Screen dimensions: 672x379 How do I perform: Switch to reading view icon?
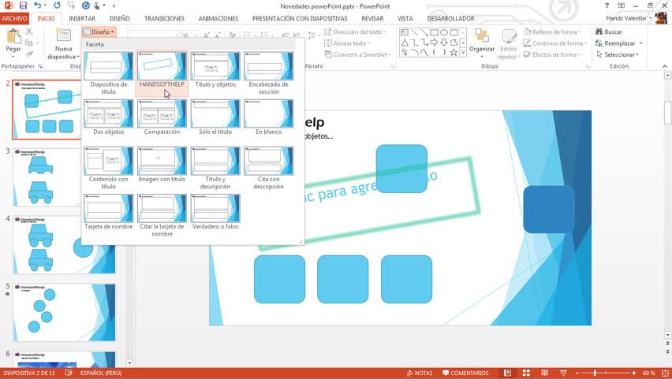coord(544,373)
